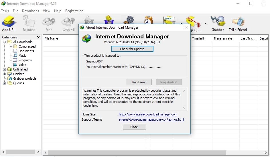
Task: Click the Delete Completed toolbar icon
Action: click(x=109, y=20)
